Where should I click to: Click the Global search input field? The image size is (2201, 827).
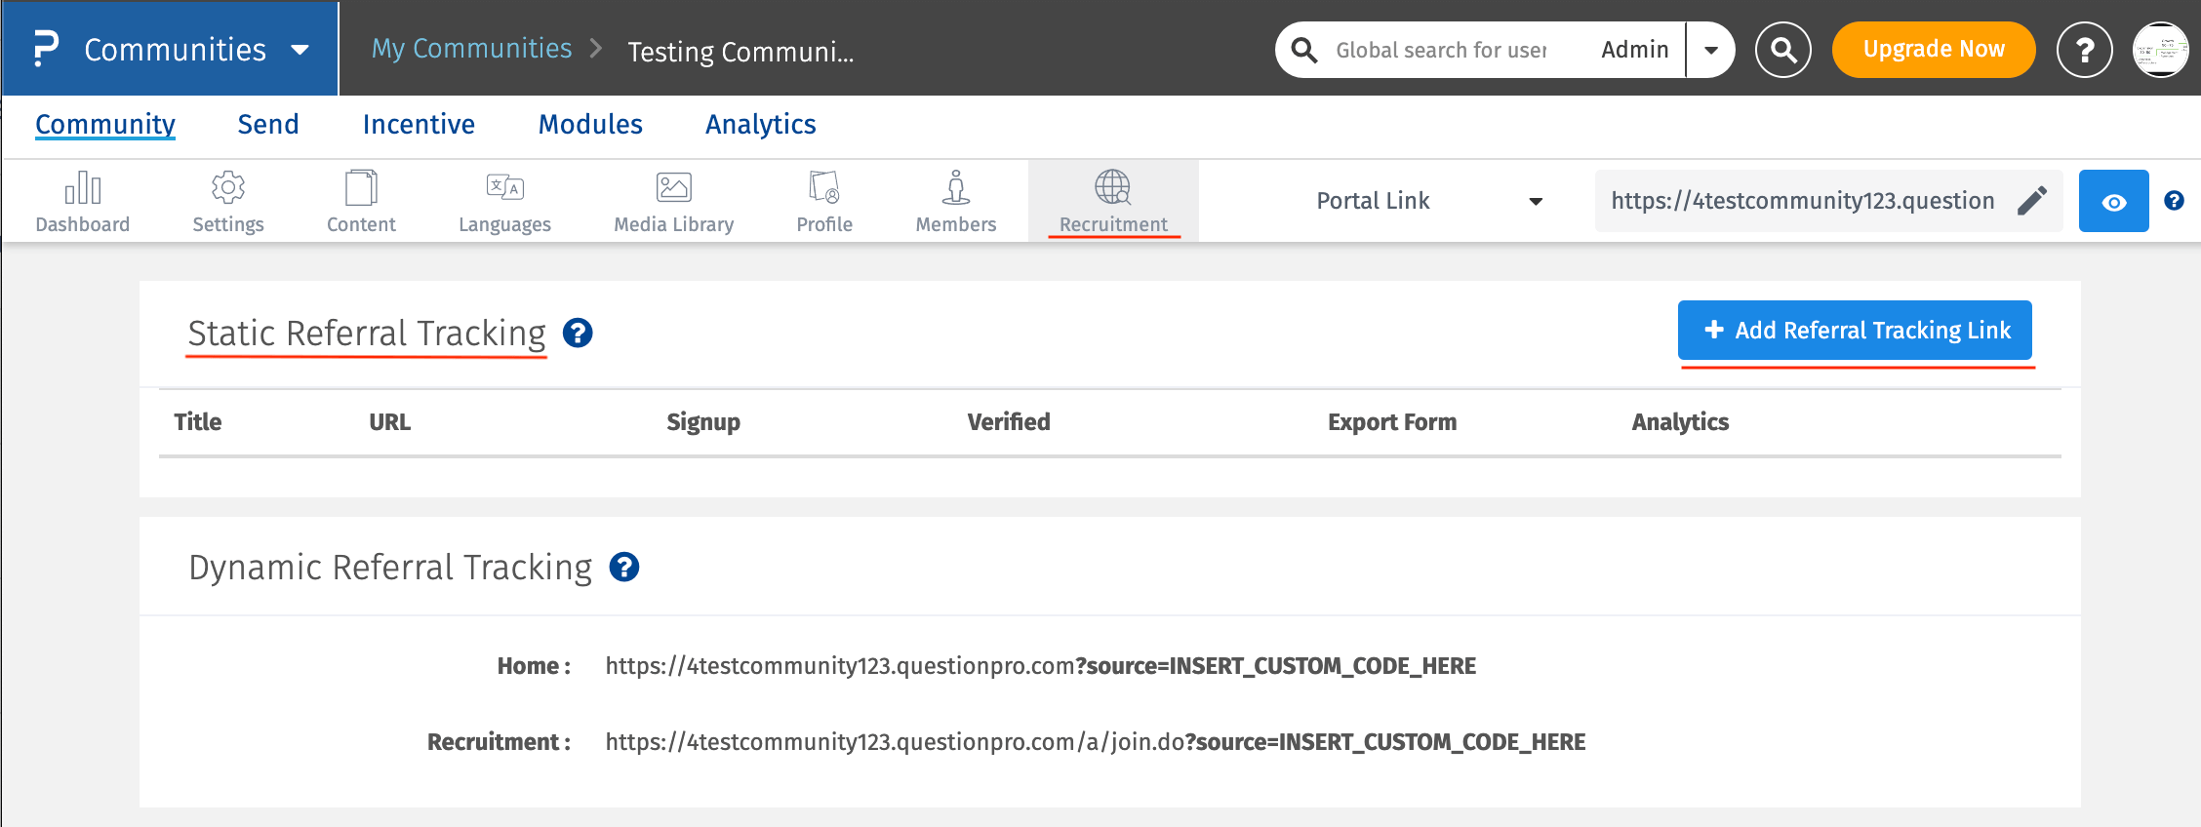1441,50
